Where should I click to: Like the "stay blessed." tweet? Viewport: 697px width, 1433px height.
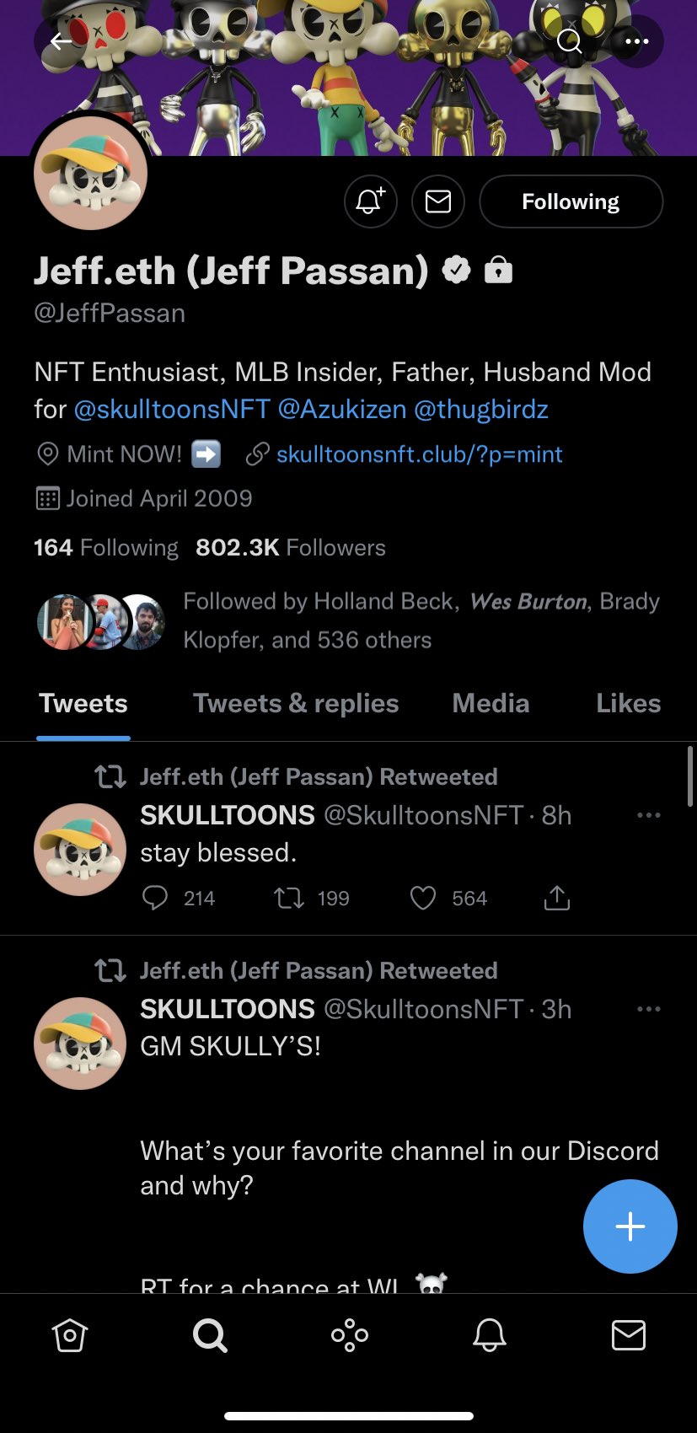pos(422,899)
